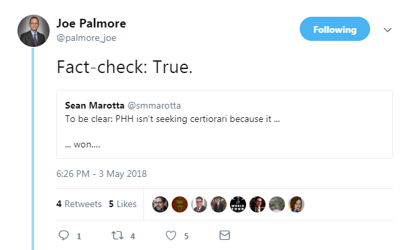
Task: Open the @smmarotta handle in quote
Action: pyautogui.click(x=154, y=105)
